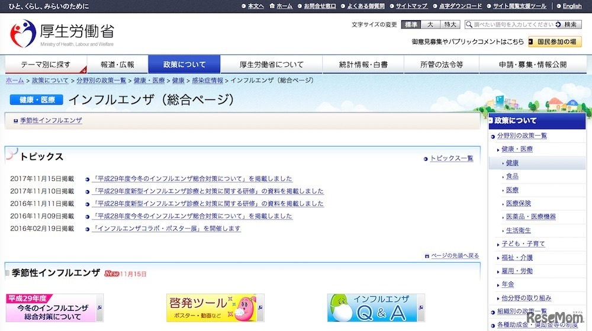Click the 感染症情報 breadcrumb link
Screen dimensions: 592x331
pyautogui.click(x=207, y=81)
